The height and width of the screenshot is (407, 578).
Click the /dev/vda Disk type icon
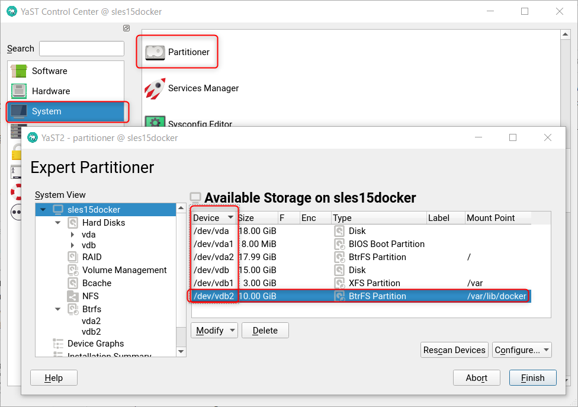pos(339,231)
